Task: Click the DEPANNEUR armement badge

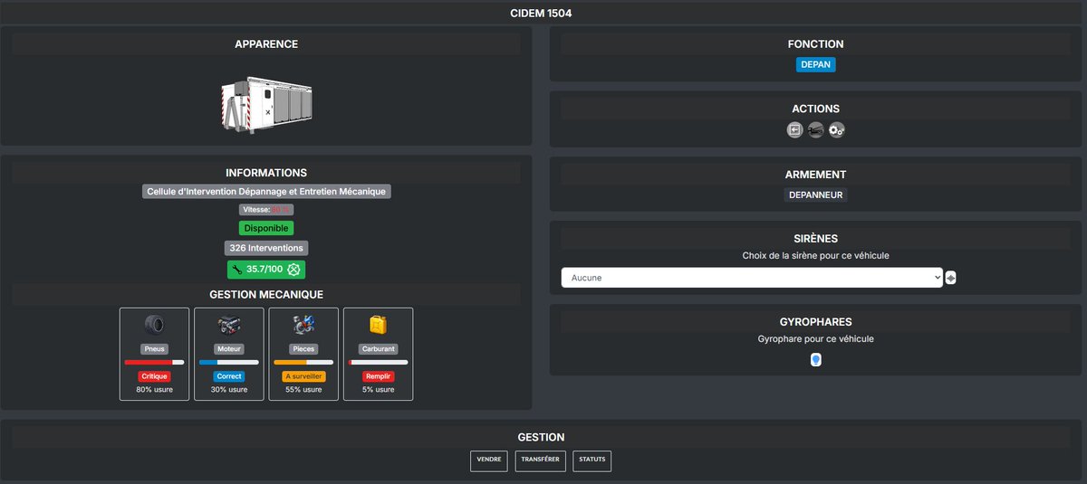Action: [x=815, y=195]
